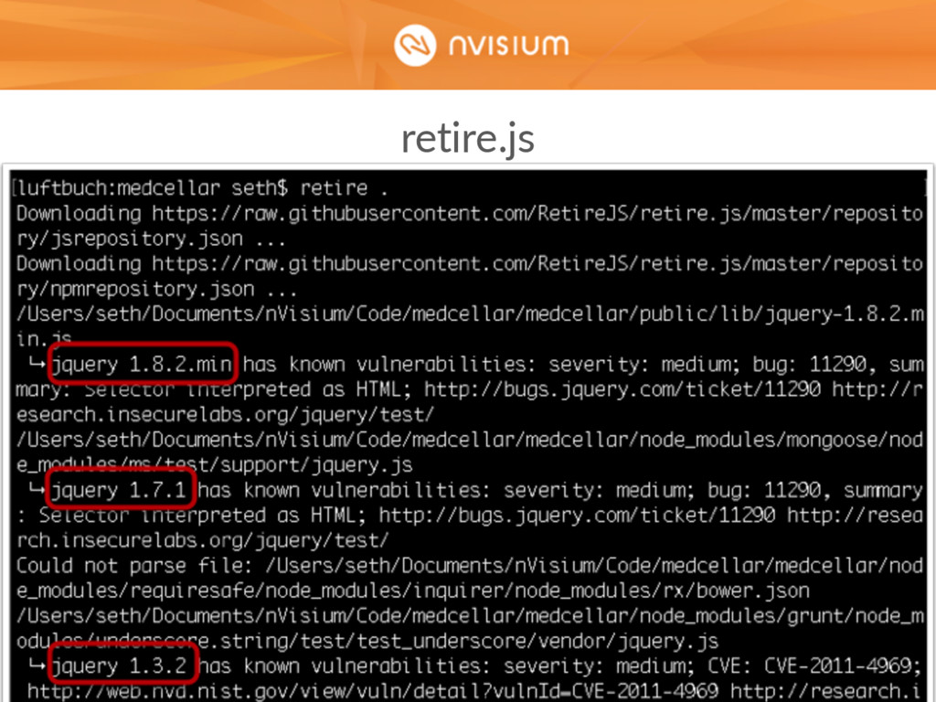Click the nVisium wordmark text in header
The height and width of the screenshot is (702, 936).
[508, 46]
